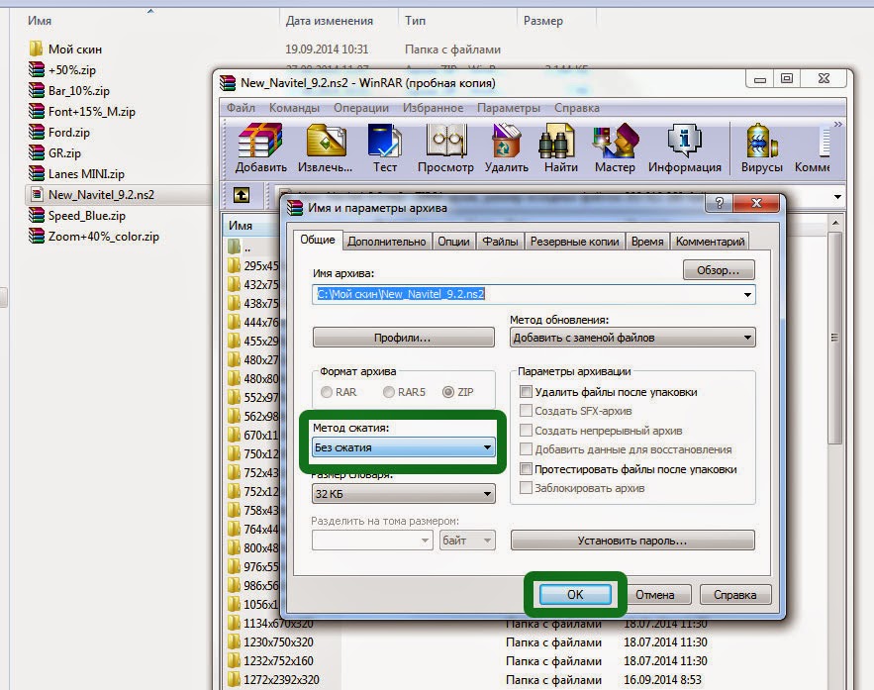Sort WinRAR list by Имя column header
The width and height of the screenshot is (874, 690).
(x=241, y=225)
